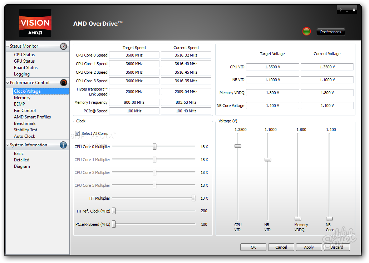This screenshot has height=263, width=369.
Task: Open the Benchmark page
Action: tap(25, 123)
